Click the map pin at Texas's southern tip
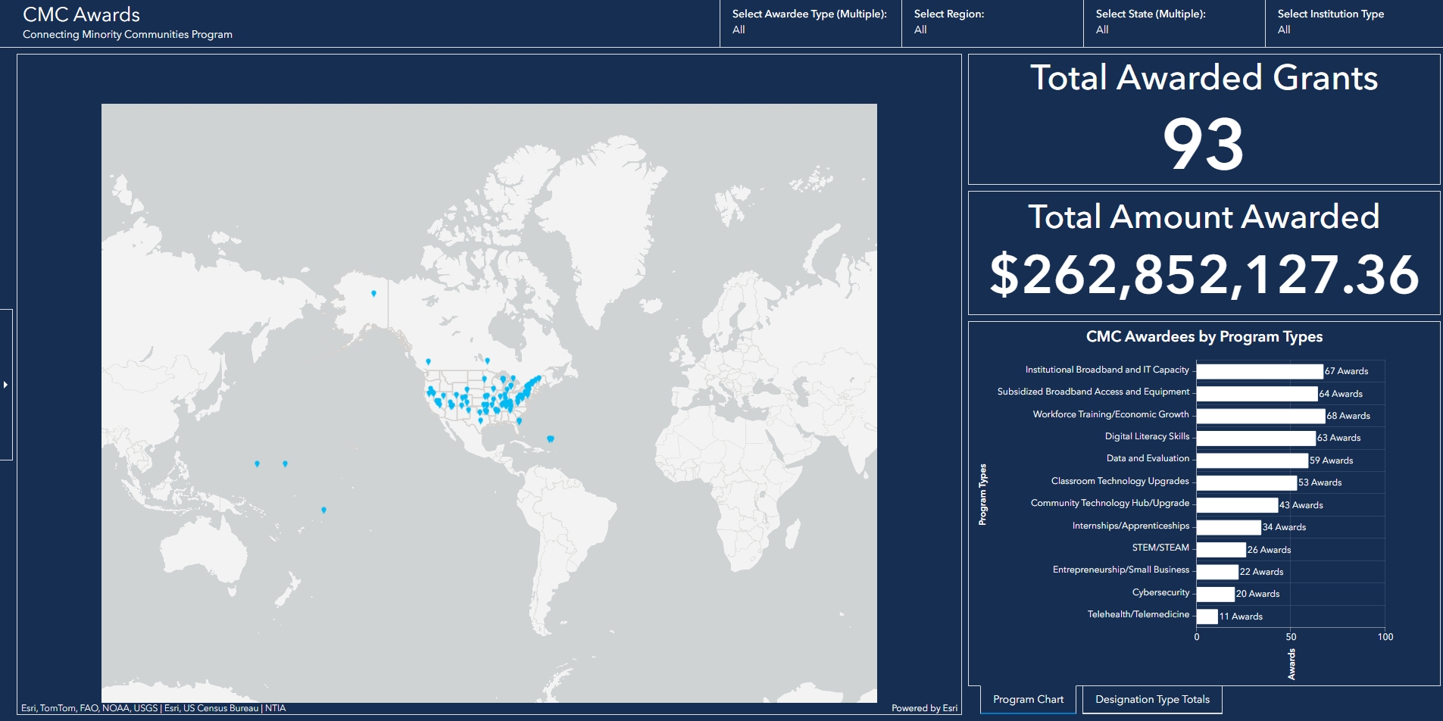The width and height of the screenshot is (1443, 721). [x=480, y=420]
